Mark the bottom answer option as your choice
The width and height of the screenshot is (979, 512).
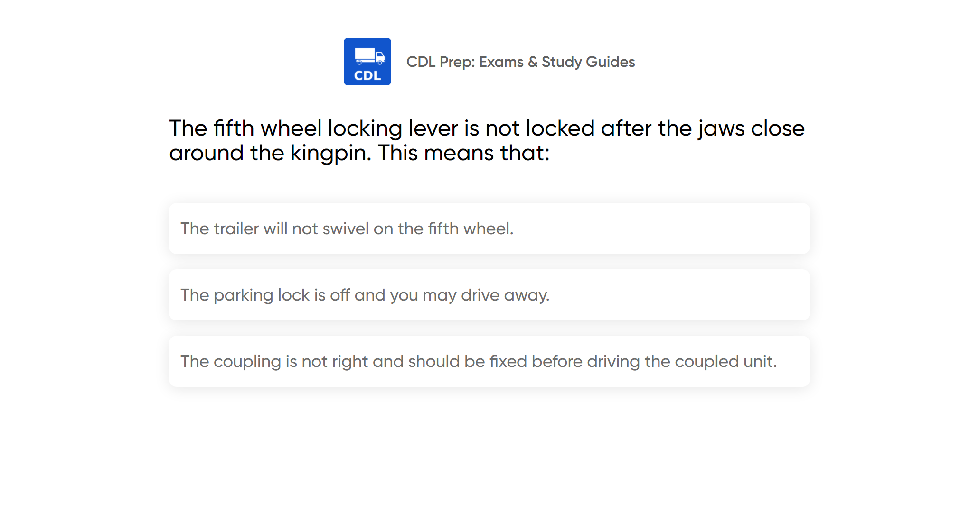489,361
